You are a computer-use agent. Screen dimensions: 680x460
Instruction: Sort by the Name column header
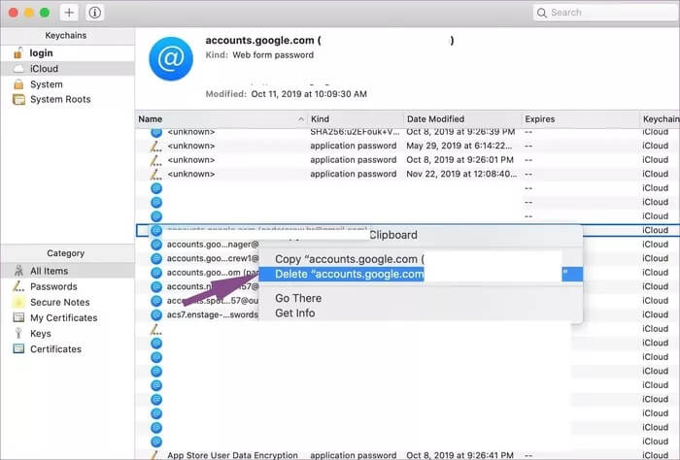pos(221,119)
